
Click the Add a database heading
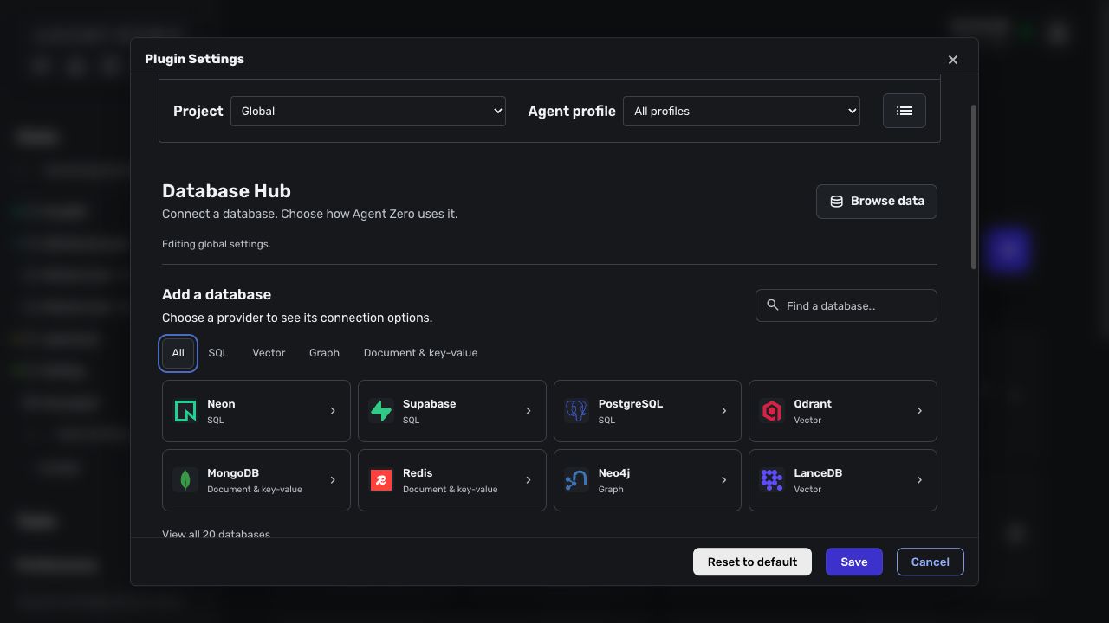pos(217,294)
